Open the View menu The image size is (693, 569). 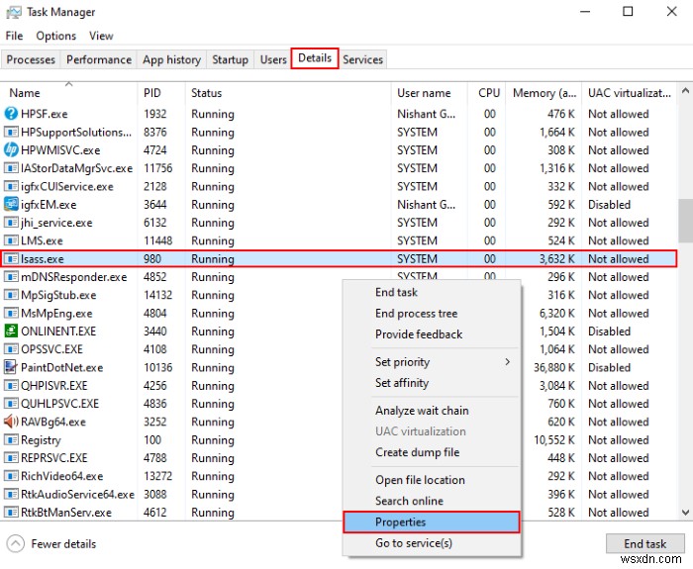101,36
